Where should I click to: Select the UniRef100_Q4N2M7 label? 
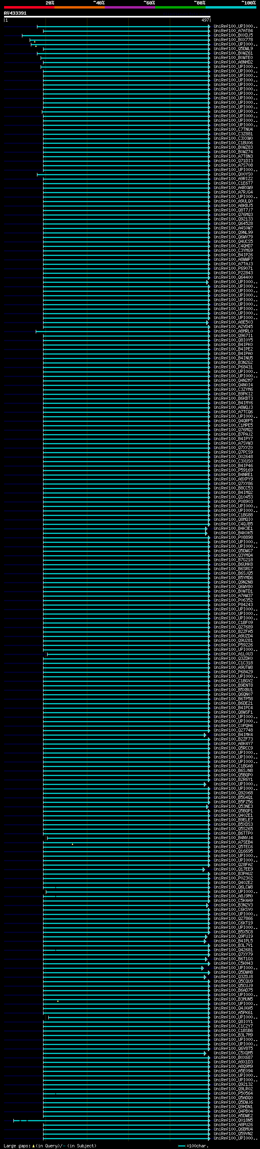click(x=233, y=380)
